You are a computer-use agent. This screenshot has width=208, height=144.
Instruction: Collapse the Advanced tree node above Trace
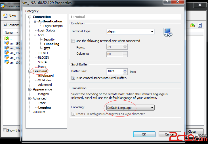30,98
